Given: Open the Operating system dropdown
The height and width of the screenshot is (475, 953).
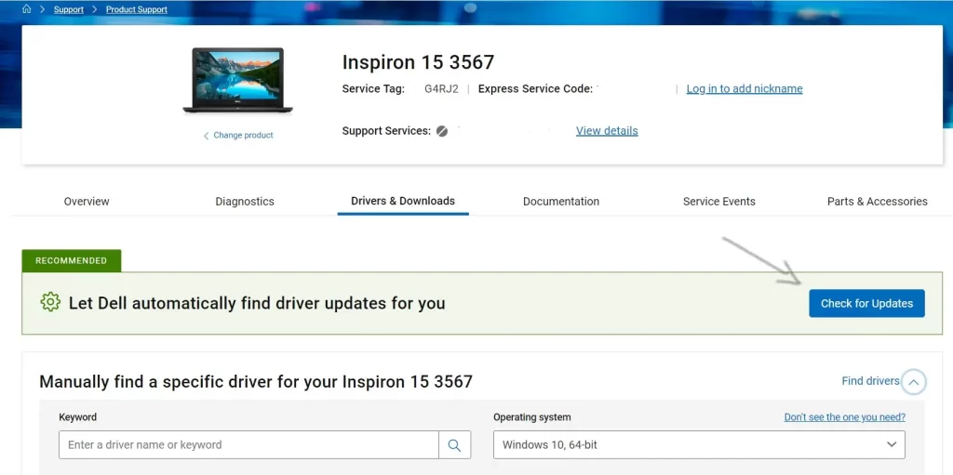Looking at the screenshot, I should pos(699,445).
